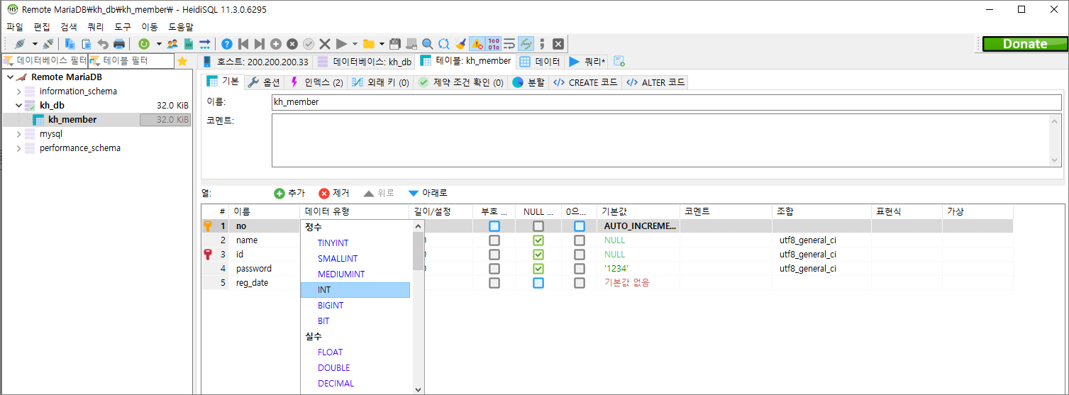This screenshot has height=395, width=1069.
Task: Jump to last row icon
Action: (260, 43)
